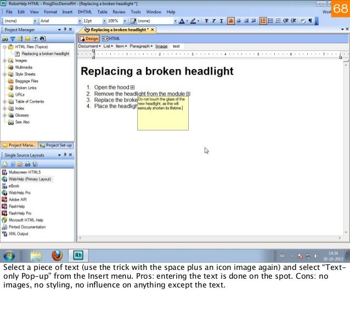Center-align the paragraph with the center icon
Image resolution: width=350 pixels, height=316 pixels.
click(x=239, y=21)
